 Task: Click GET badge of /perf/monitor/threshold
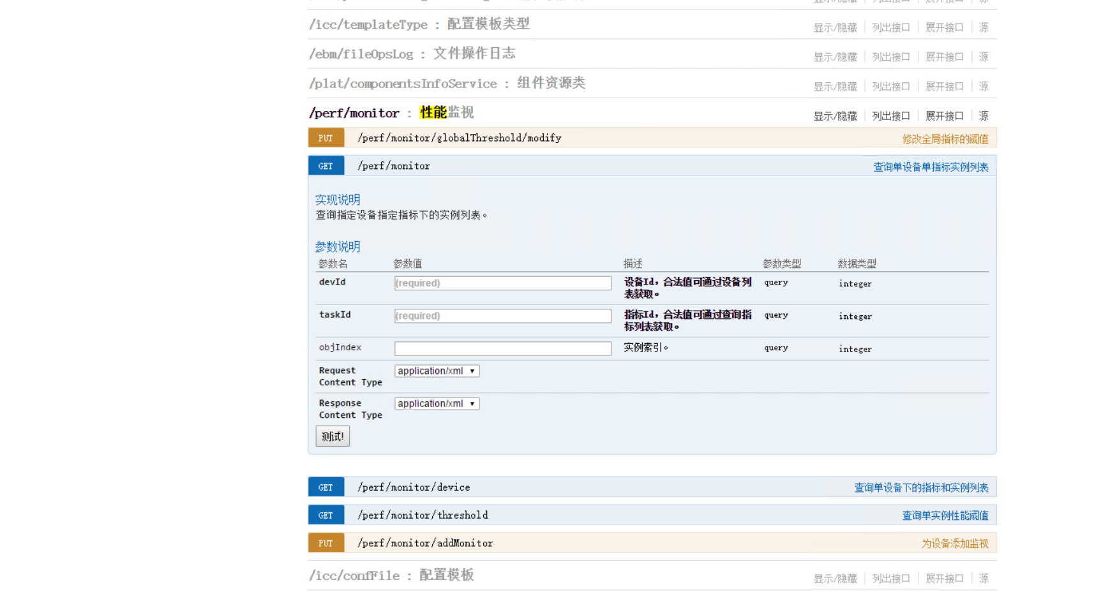[x=326, y=516]
